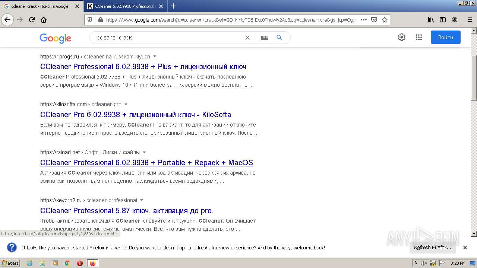Open the Google apps grid

tap(418, 37)
